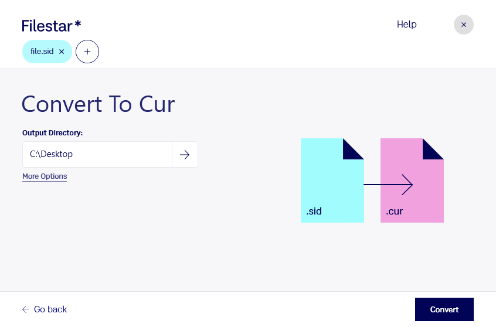Screen dimensions: 496x327
Task: Start conversion with the Convert button
Action: tap(444, 309)
